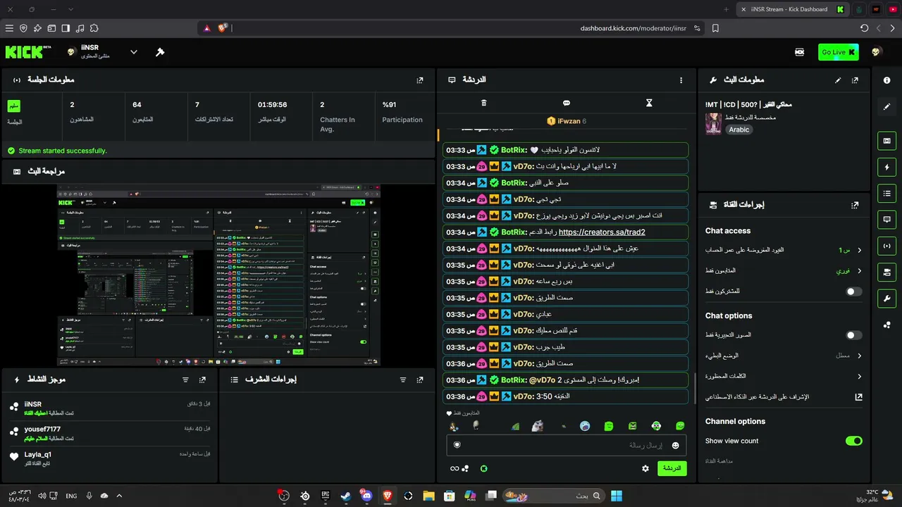Toggle the wrench sidebar icon

[886, 299]
